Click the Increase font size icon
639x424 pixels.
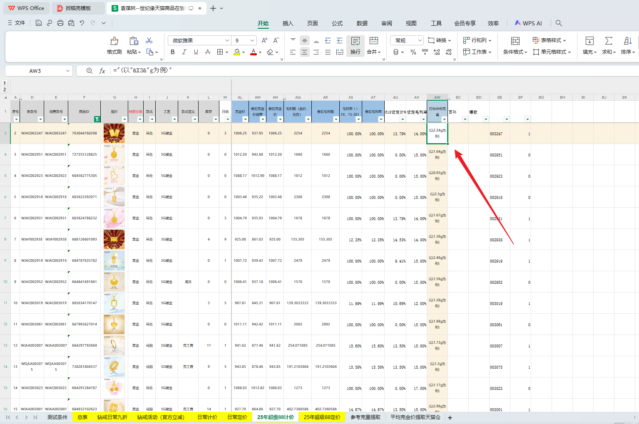coord(264,40)
